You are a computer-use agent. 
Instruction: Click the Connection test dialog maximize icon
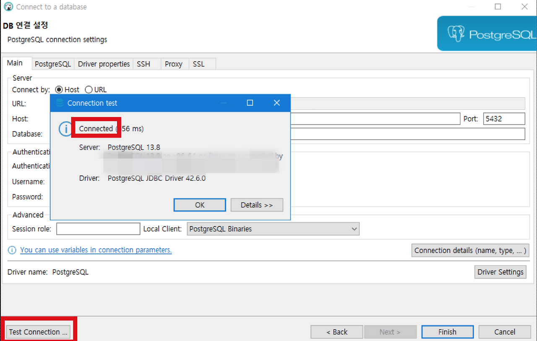250,103
